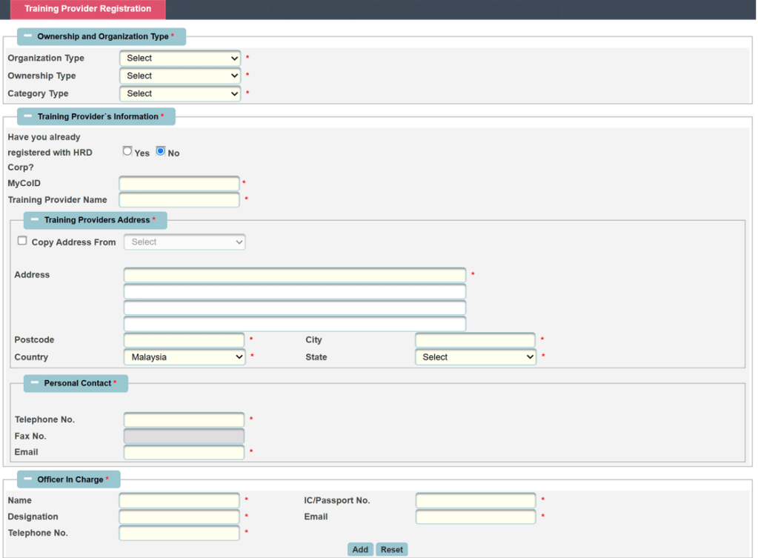Open Category Type dropdown
This screenshot has height=558, width=758.
[x=180, y=93]
